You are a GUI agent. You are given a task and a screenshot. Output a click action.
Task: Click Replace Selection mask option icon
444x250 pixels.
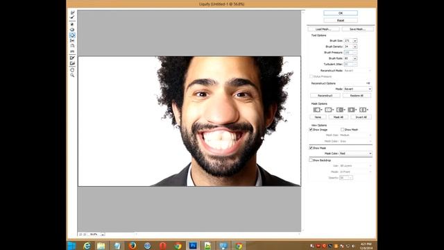[317, 110]
